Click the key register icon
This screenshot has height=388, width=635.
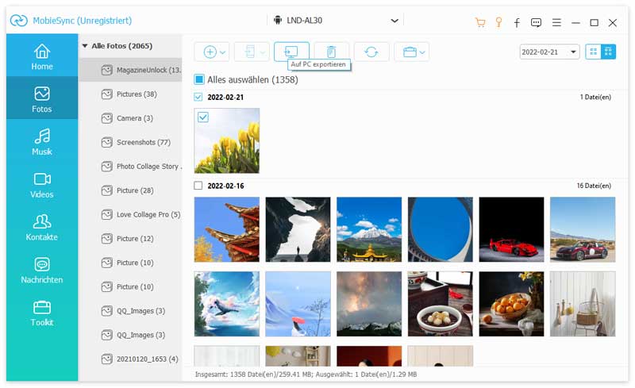[498, 22]
